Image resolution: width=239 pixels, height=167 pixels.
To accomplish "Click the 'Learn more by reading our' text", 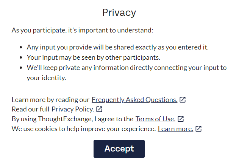I will (50, 100).
